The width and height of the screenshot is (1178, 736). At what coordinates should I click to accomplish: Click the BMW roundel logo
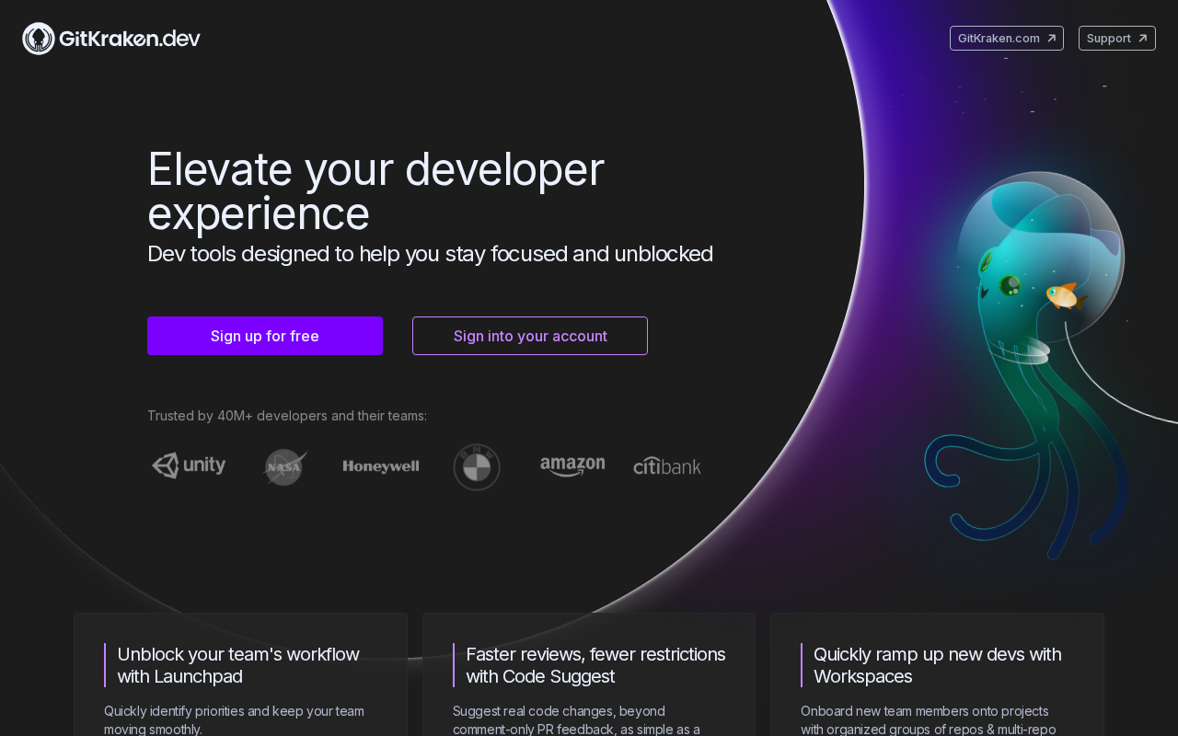click(x=477, y=467)
